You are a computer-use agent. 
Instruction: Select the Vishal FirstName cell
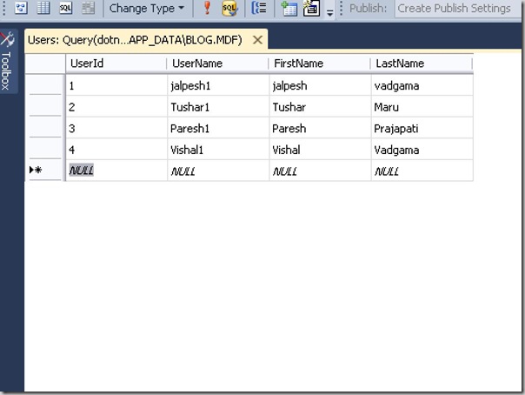[x=320, y=150]
